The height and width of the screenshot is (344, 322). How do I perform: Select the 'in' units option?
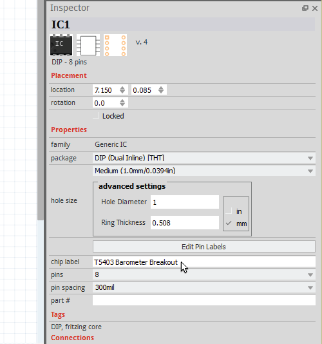point(229,211)
